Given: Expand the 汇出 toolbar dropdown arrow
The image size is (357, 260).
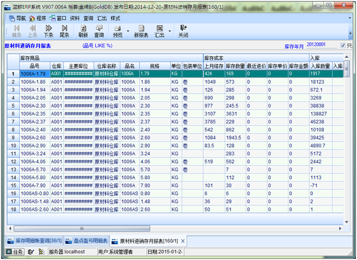Looking at the screenshot, I should tap(170, 31).
